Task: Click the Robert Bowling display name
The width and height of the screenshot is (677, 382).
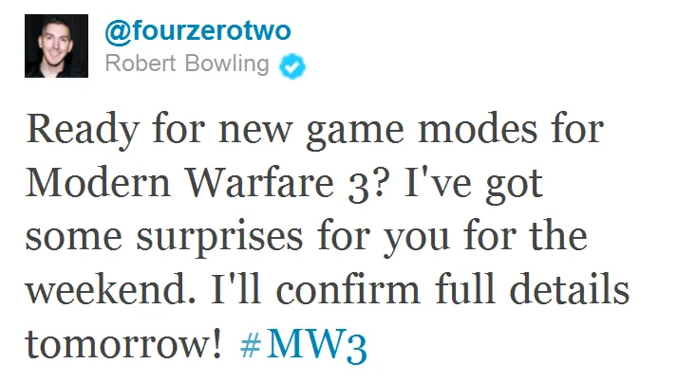Action: click(187, 64)
